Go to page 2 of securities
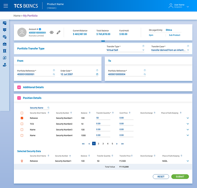This screenshot has height=188, width=197. coord(98,144)
